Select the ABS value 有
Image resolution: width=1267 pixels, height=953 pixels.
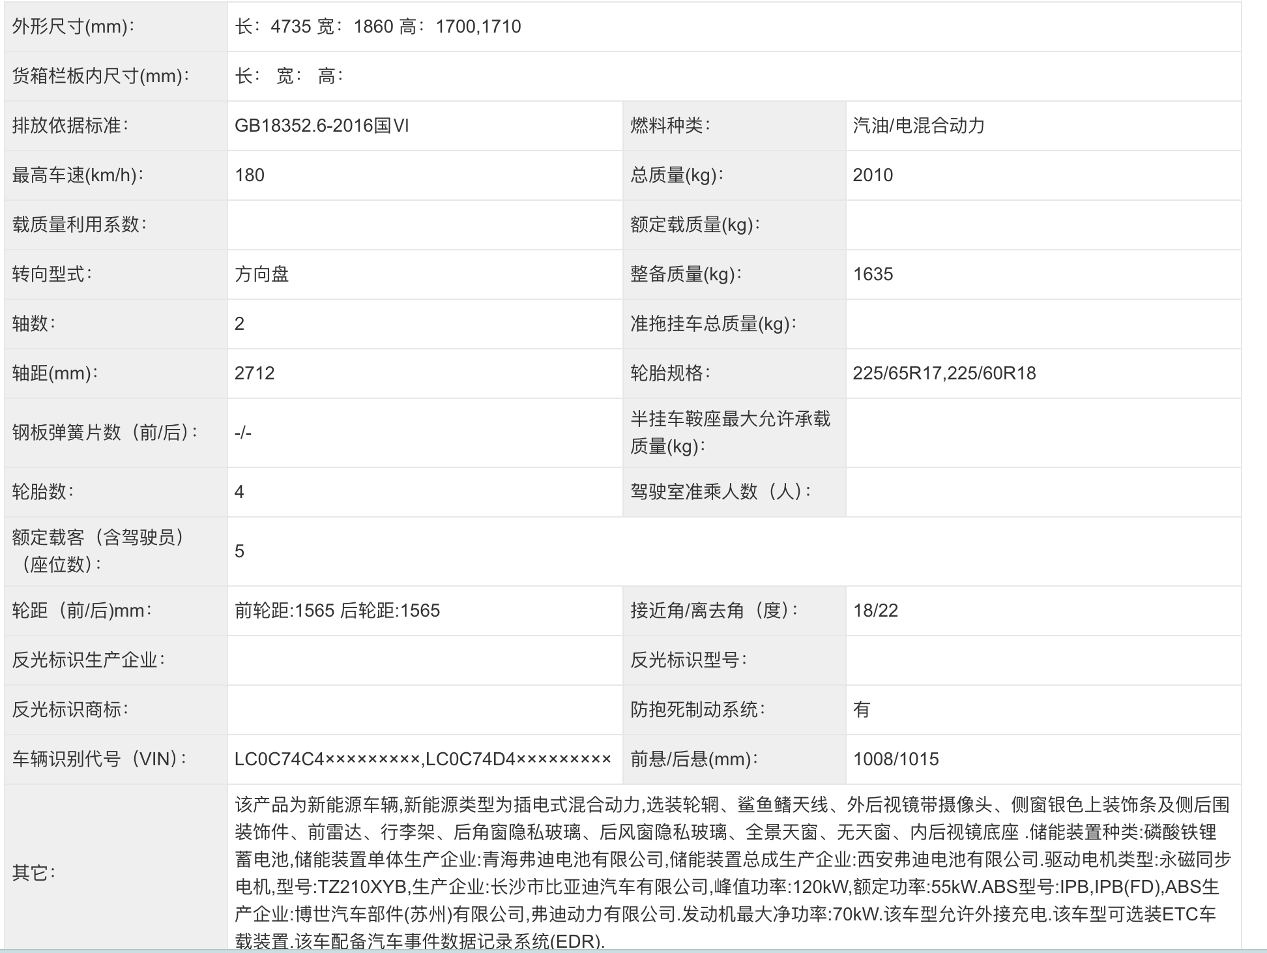862,710
